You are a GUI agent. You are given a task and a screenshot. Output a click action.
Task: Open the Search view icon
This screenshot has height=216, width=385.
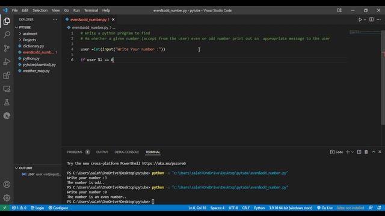(7, 35)
